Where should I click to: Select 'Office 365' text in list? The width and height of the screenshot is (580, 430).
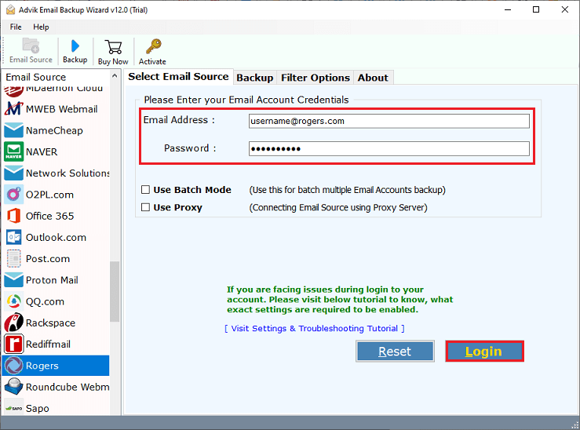click(x=49, y=216)
